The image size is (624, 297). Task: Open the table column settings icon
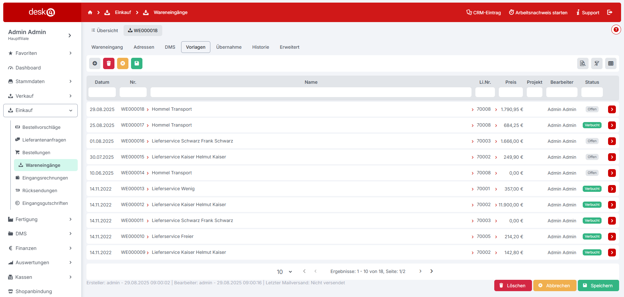point(611,64)
